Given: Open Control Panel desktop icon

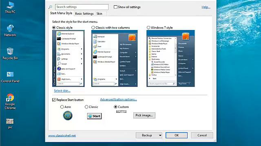Looking at the screenshot, I should pos(10,77).
